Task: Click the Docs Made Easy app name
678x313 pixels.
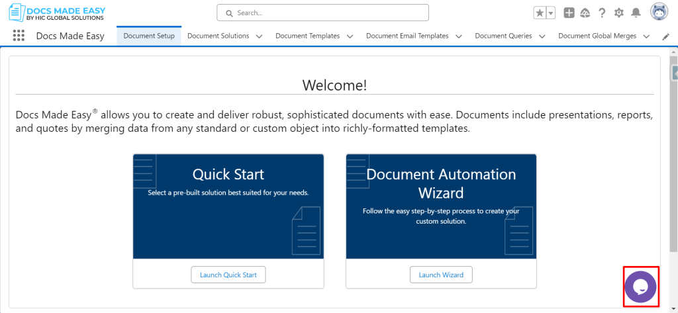Action: (x=70, y=36)
